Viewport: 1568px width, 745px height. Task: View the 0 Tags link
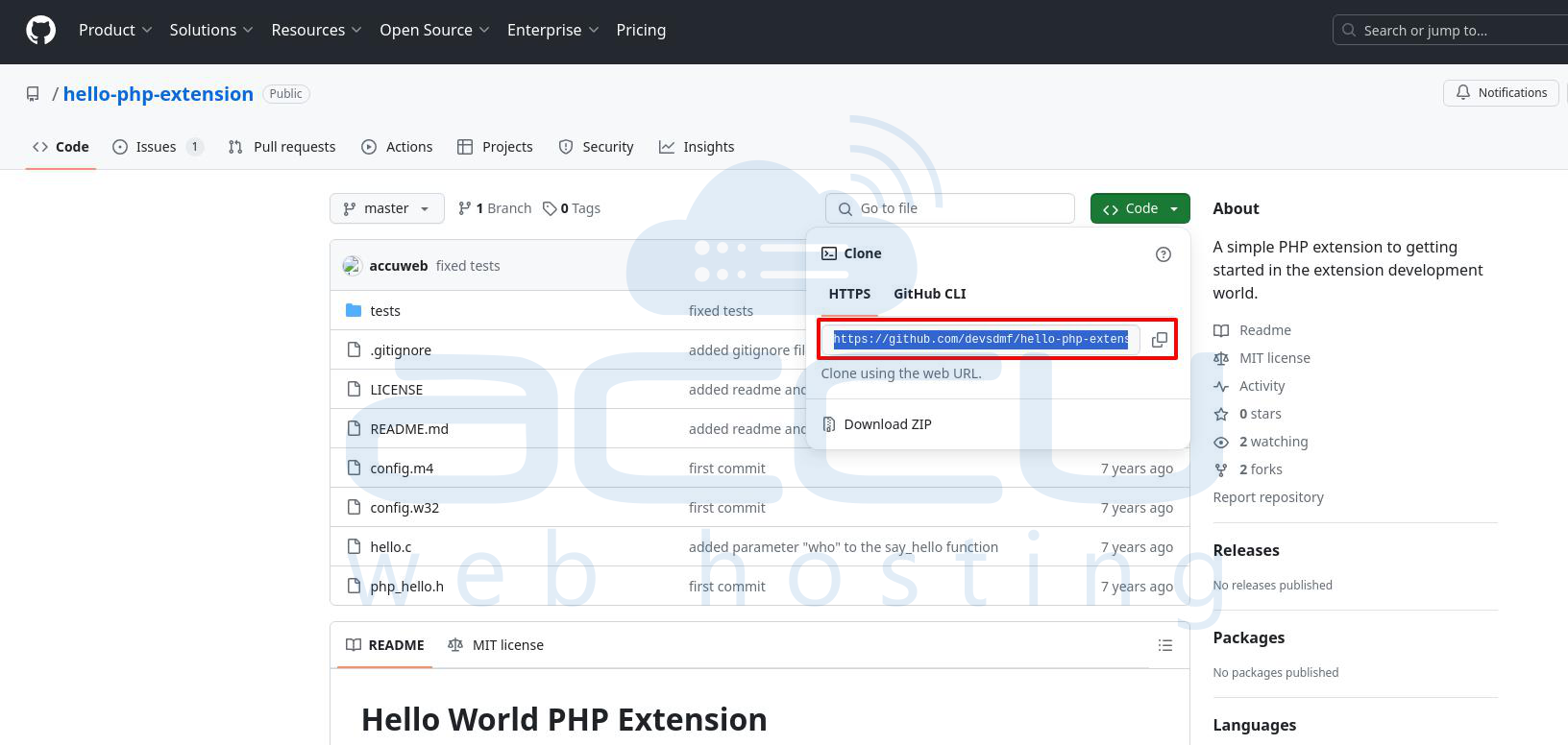tap(572, 208)
